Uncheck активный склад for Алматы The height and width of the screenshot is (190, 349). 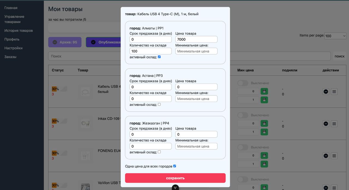tap(159, 57)
